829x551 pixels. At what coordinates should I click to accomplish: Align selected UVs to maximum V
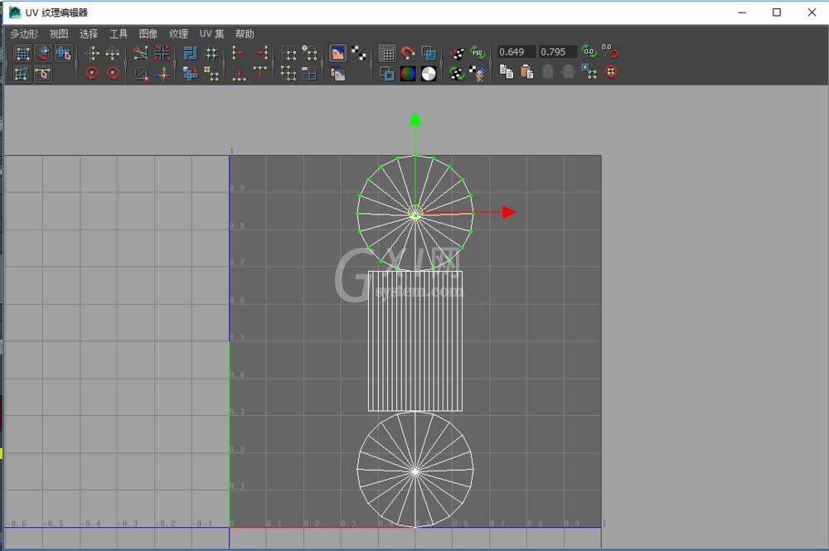pyautogui.click(x=260, y=72)
